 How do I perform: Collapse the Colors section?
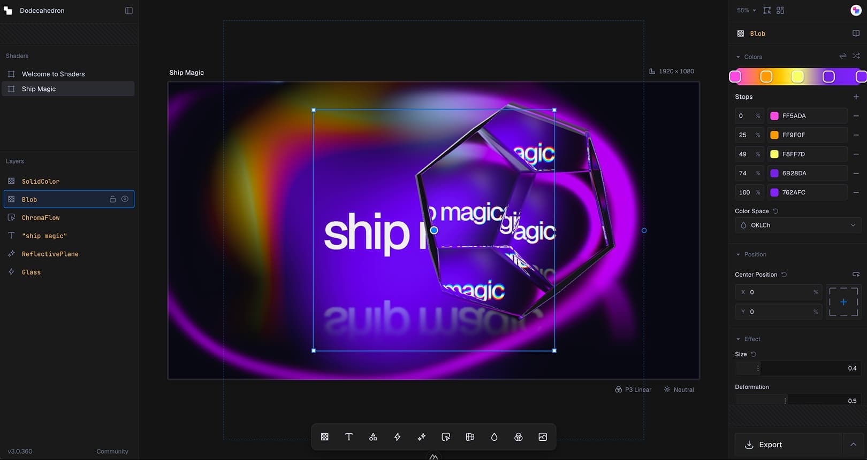tap(739, 57)
